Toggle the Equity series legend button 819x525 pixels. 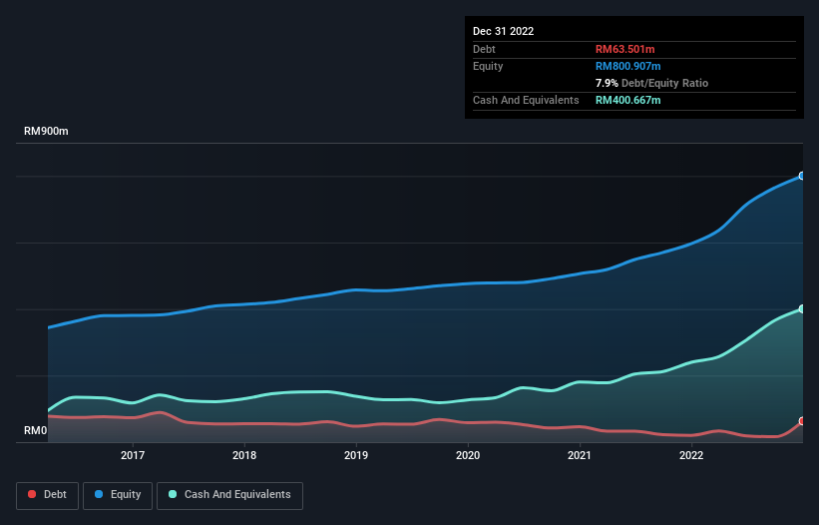pos(118,495)
